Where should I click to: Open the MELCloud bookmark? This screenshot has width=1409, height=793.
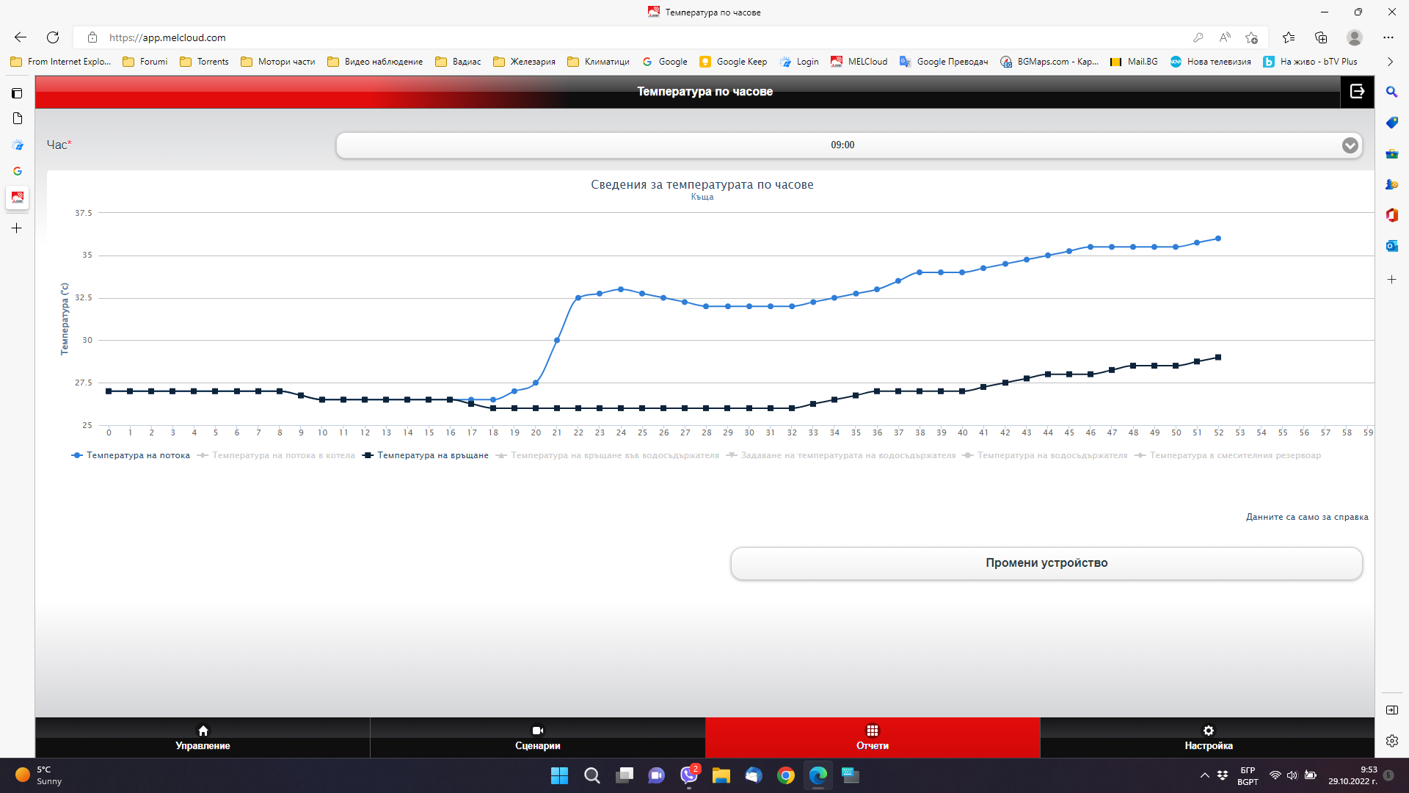[859, 62]
